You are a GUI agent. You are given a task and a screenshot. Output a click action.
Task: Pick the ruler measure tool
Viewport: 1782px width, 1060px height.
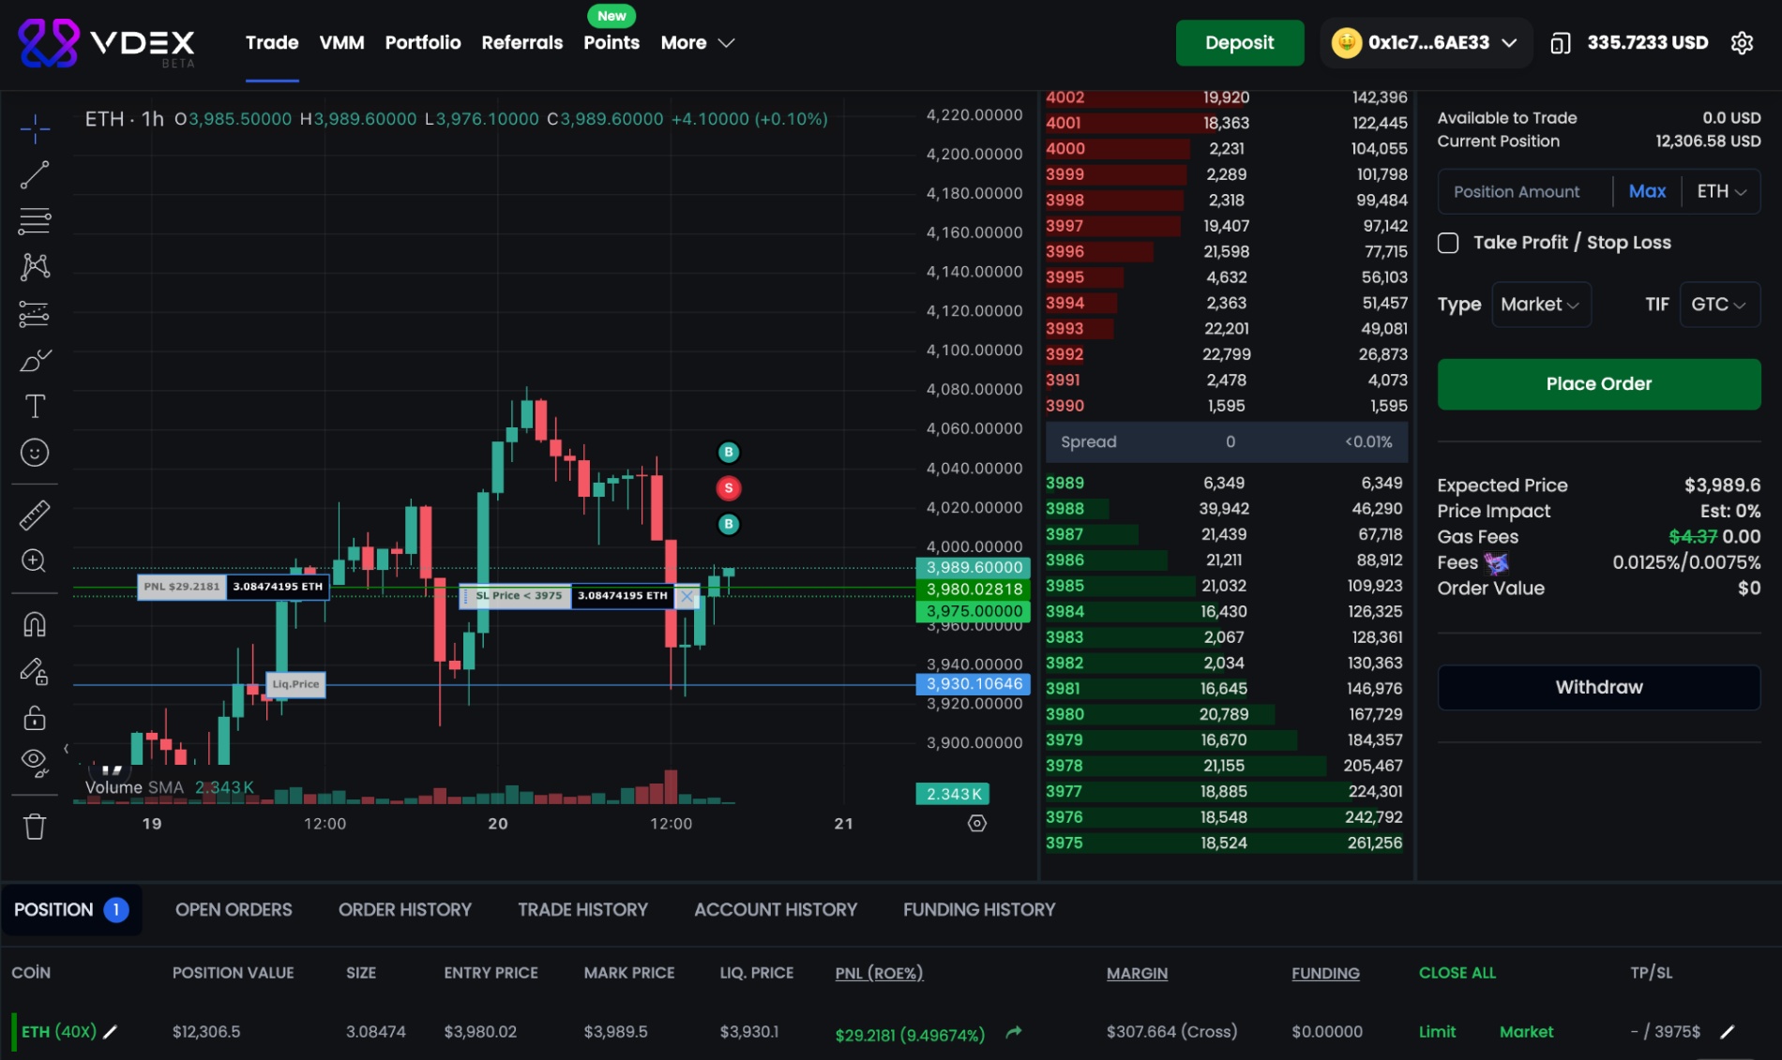pyautogui.click(x=35, y=515)
